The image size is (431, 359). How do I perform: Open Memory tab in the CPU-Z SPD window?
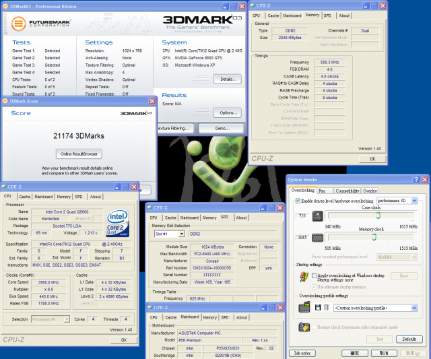209,218
